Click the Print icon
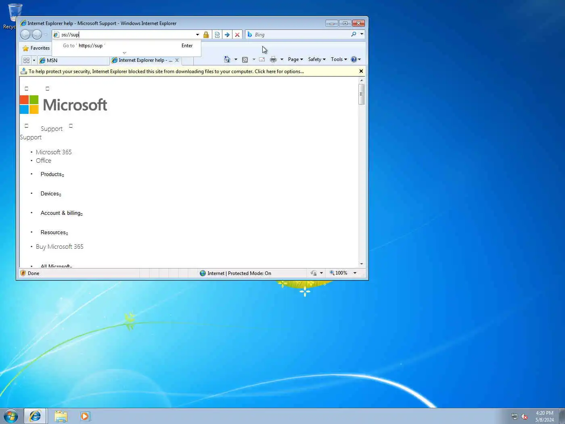Image resolution: width=565 pixels, height=424 pixels. tap(273, 59)
